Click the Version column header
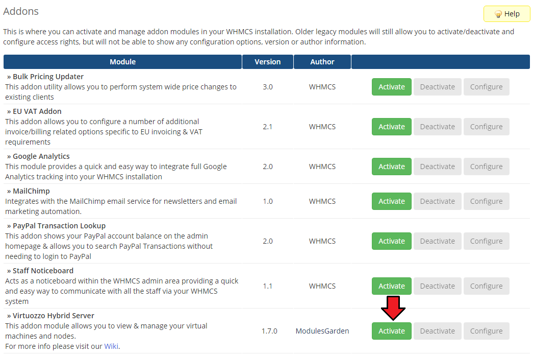Image resolution: width=533 pixels, height=355 pixels. [267, 62]
